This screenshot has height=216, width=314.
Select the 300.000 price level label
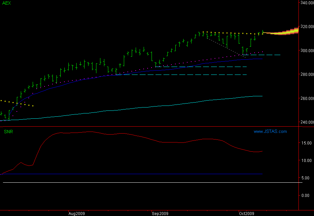(x=307, y=50)
